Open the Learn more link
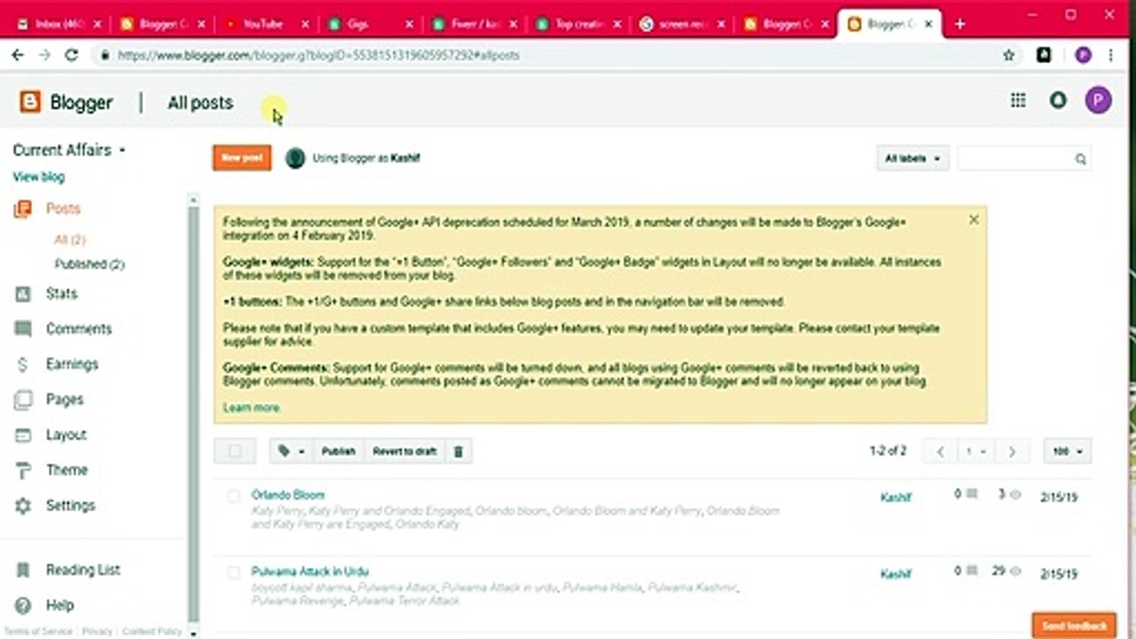 pos(252,407)
